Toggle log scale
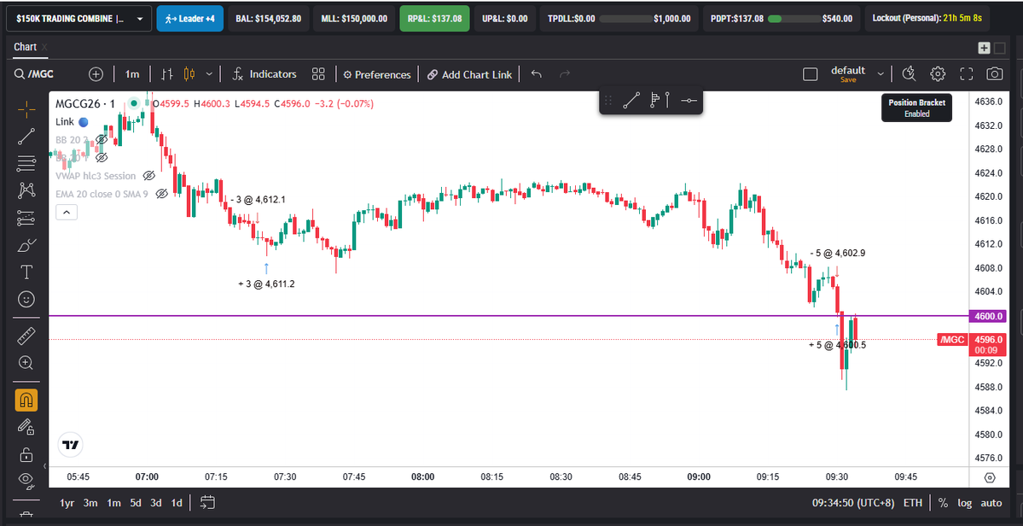 pyautogui.click(x=964, y=502)
